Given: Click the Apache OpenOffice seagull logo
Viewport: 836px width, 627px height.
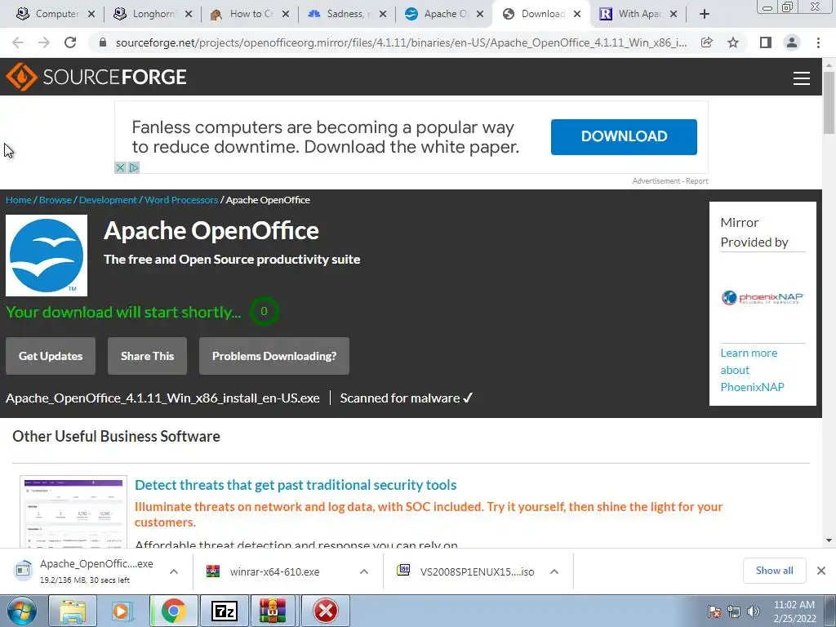Looking at the screenshot, I should pyautogui.click(x=47, y=256).
